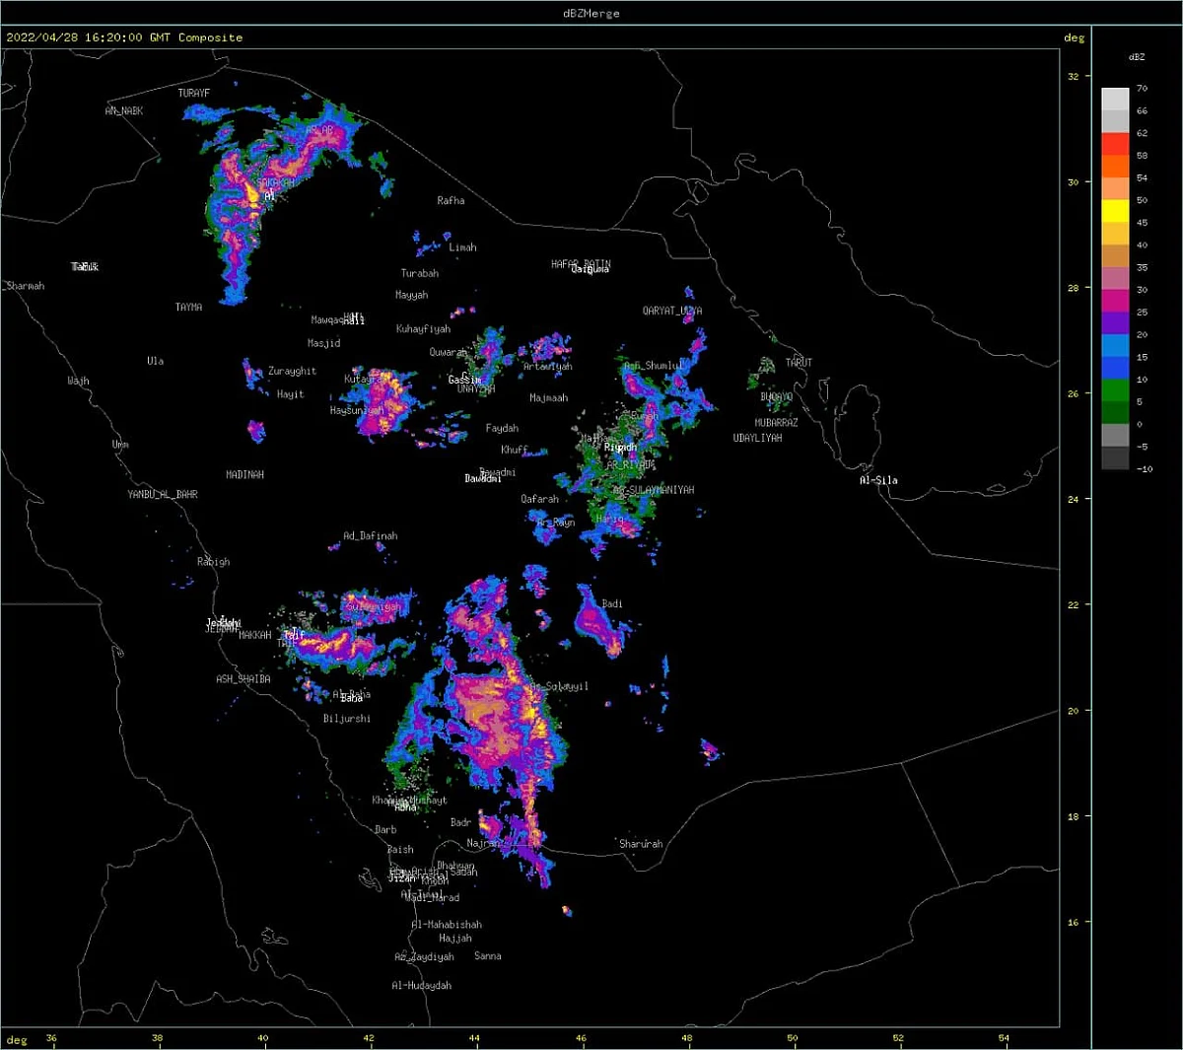Image resolution: width=1183 pixels, height=1050 pixels.
Task: Pick the yellow 45-50 dBZ legend swatch
Action: [1115, 211]
